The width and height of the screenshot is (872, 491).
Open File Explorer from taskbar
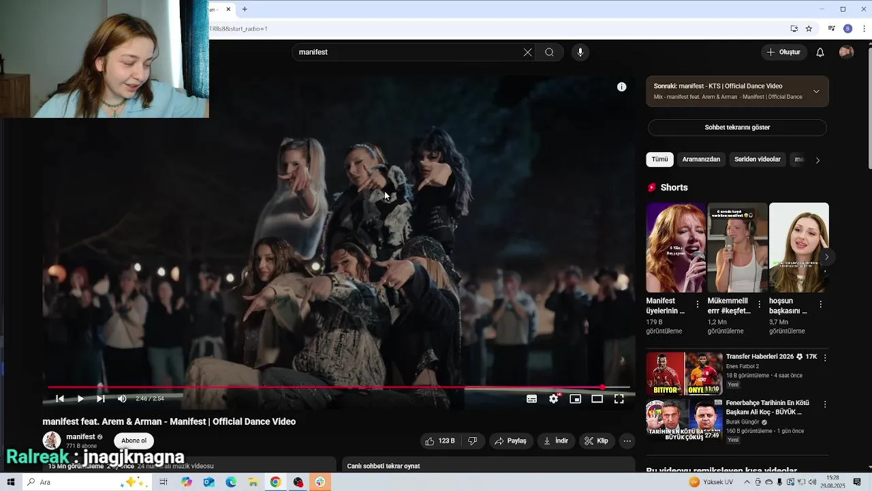coord(253,482)
